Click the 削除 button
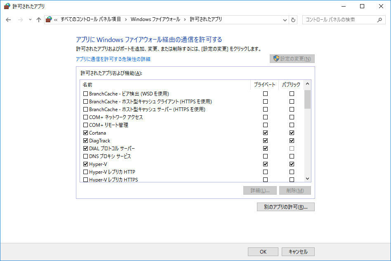391x261 pixels. coord(295,191)
